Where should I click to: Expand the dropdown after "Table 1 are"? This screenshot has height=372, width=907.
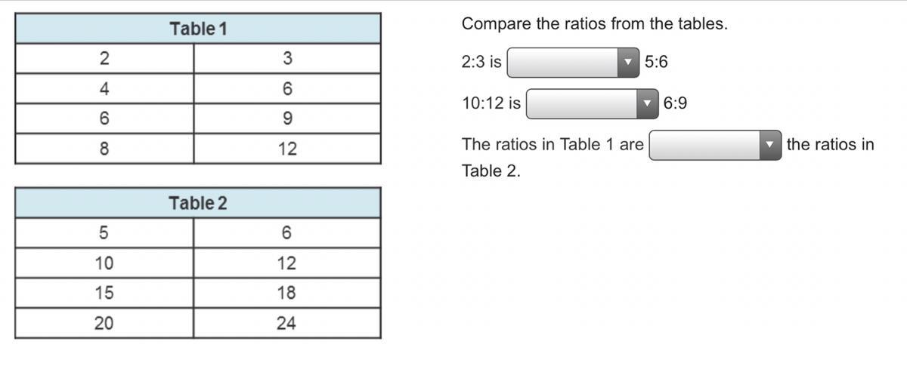point(705,145)
